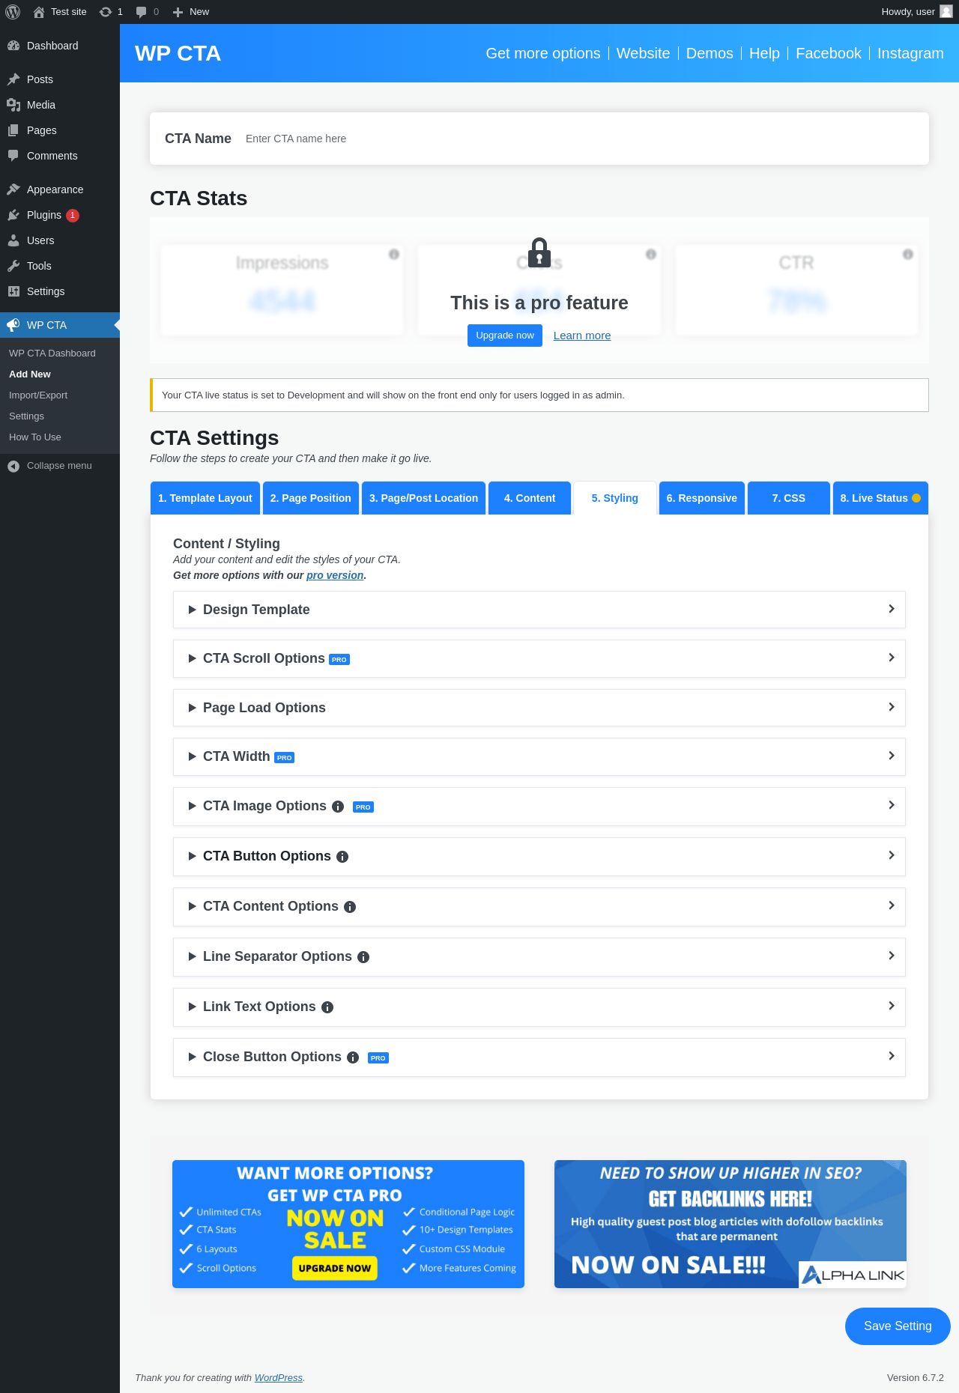Click info icon beside Line Separator Options
This screenshot has width=959, height=1393.
click(x=363, y=957)
